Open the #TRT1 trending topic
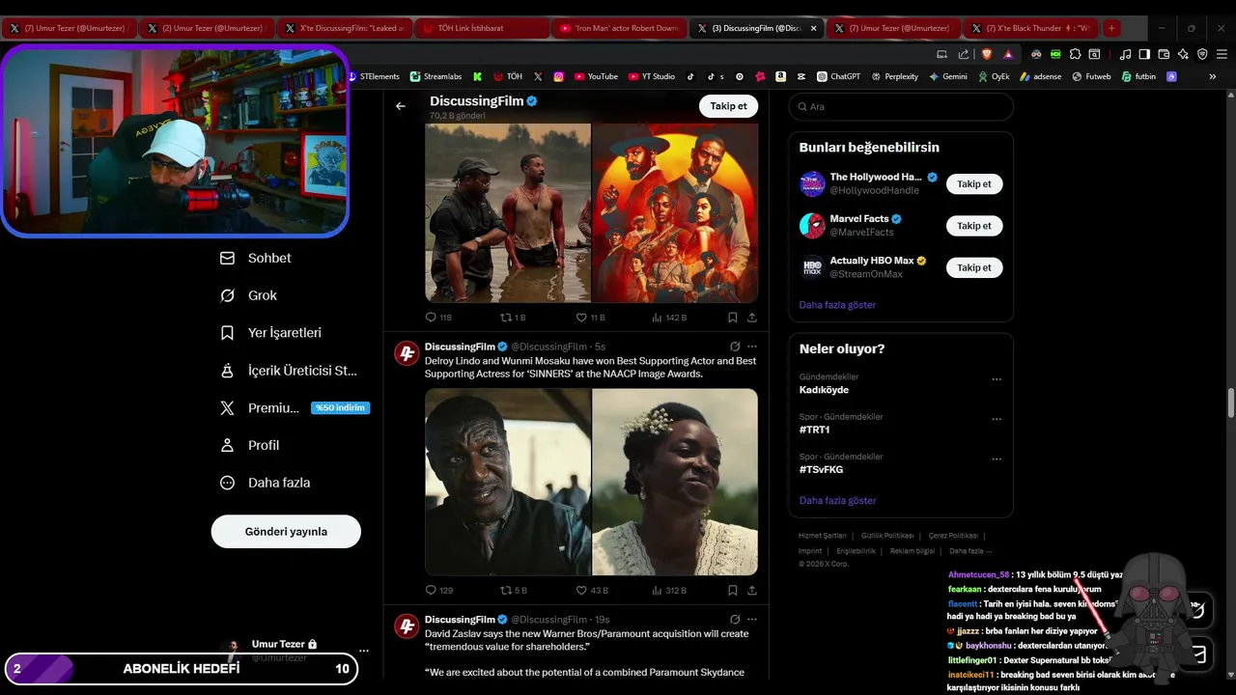 click(x=814, y=430)
